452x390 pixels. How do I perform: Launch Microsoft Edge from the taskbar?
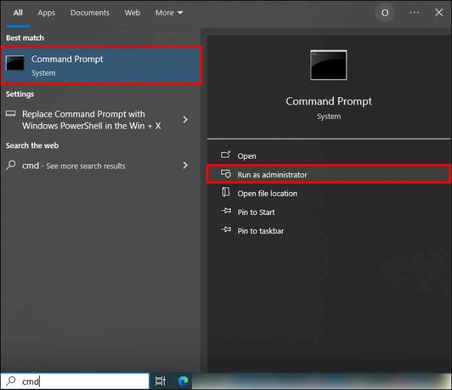tap(183, 381)
